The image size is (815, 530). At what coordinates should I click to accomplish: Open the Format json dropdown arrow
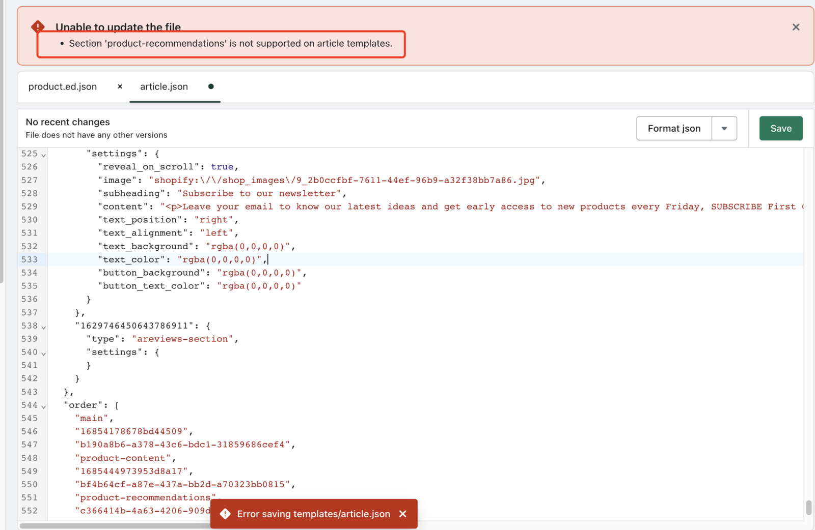click(724, 128)
